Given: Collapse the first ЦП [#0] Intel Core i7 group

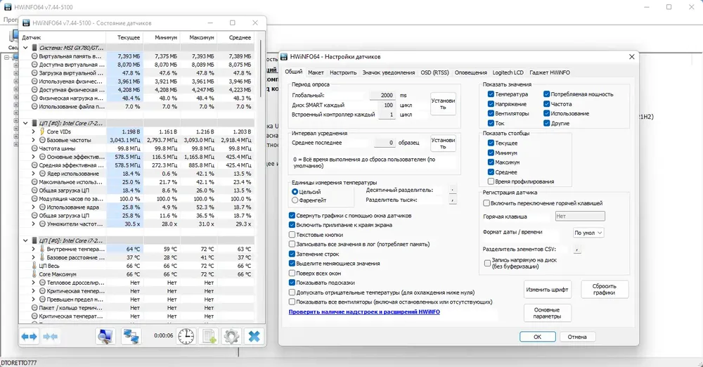Looking at the screenshot, I should (x=25, y=123).
